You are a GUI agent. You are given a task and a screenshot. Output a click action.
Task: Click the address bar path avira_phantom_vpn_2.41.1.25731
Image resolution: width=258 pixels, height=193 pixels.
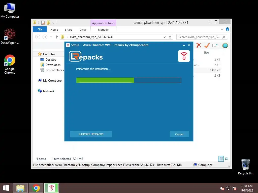click(x=92, y=37)
